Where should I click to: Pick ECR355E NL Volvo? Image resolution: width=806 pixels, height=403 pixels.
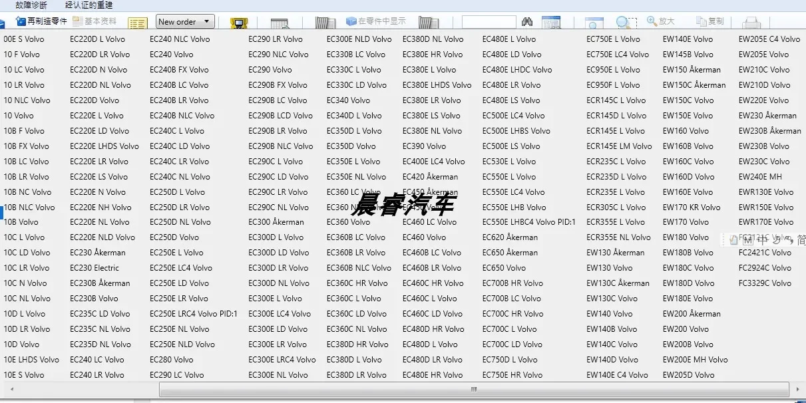(x=619, y=237)
